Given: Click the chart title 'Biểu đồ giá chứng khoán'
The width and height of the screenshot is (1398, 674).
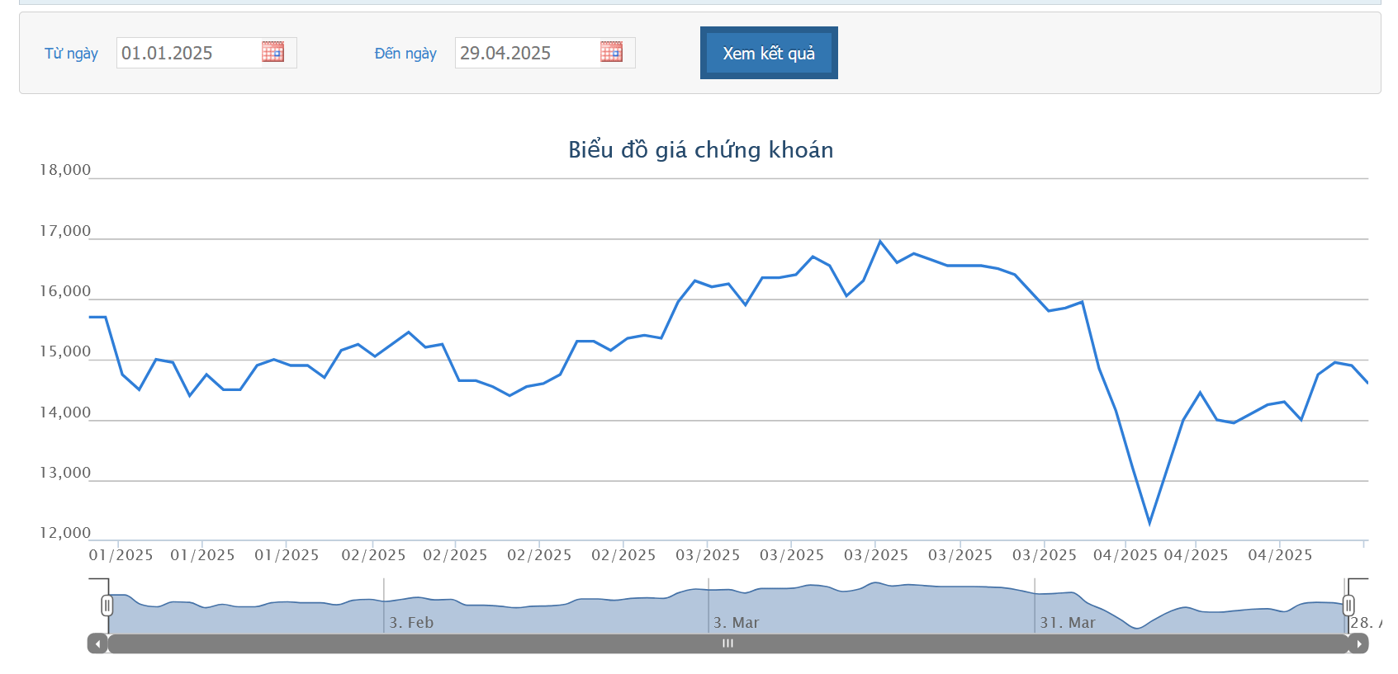Looking at the screenshot, I should coord(700,149).
